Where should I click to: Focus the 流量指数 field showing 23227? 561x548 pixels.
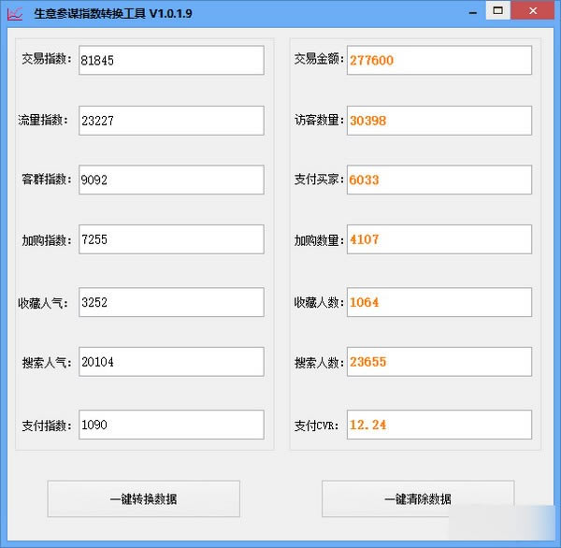171,120
